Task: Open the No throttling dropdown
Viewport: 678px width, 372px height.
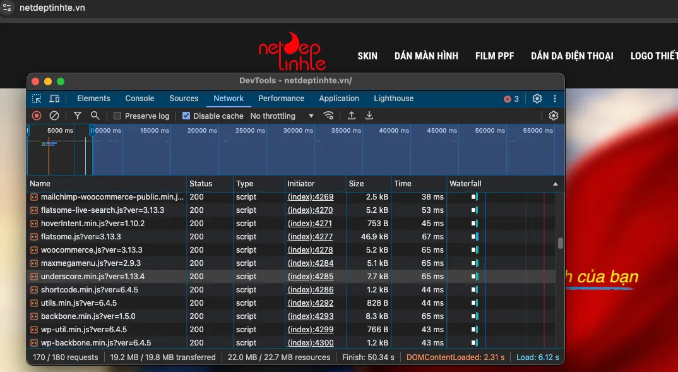Action: pyautogui.click(x=282, y=116)
